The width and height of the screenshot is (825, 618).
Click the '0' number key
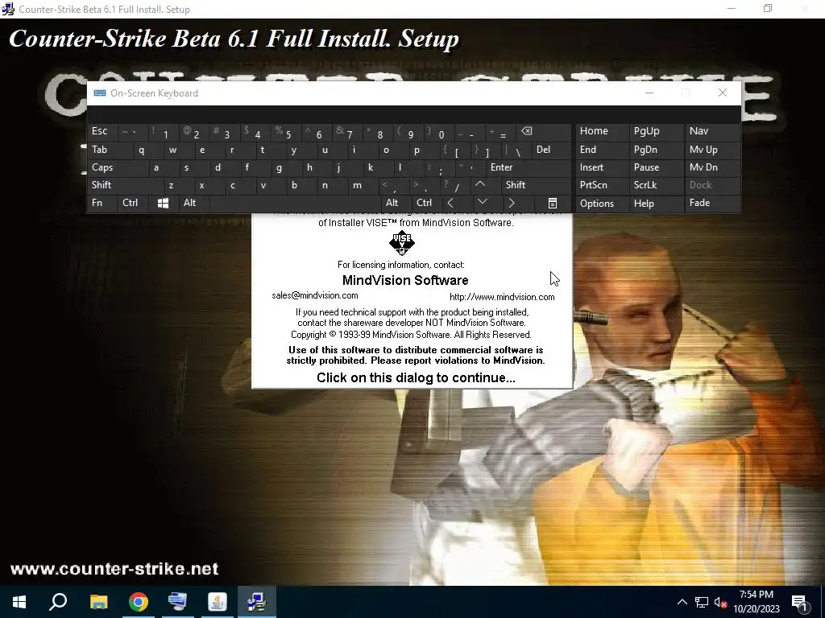(439, 132)
